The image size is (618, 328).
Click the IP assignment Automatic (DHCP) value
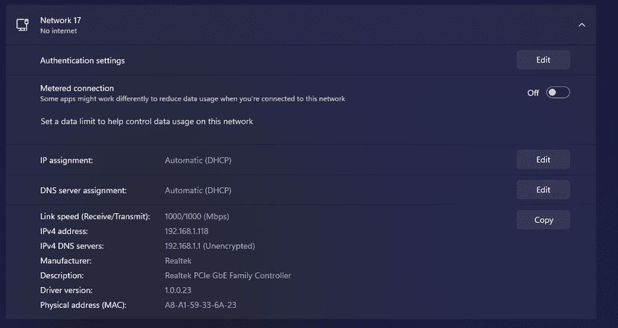point(204,160)
